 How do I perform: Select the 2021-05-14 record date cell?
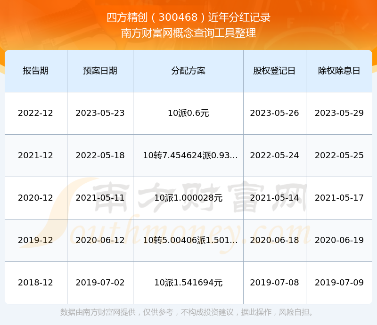274,198
